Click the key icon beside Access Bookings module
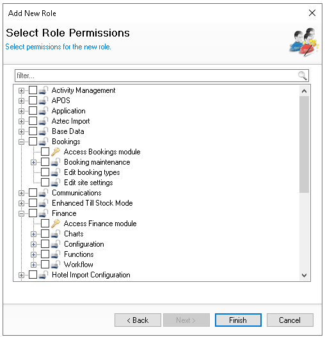Screen dimensions: 325x337 [x=56, y=151]
